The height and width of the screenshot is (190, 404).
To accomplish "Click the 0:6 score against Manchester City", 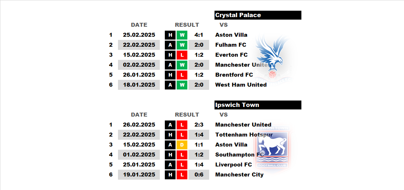I will (x=199, y=175).
